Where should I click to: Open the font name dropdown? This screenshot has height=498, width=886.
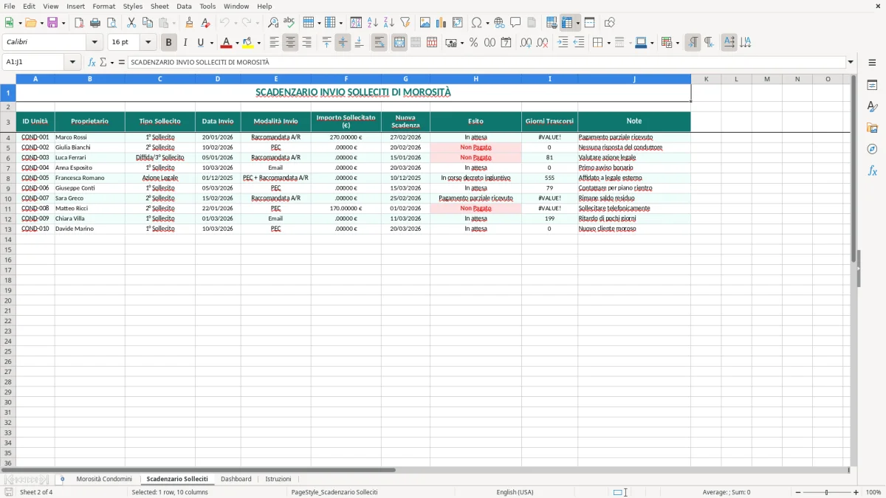point(95,43)
